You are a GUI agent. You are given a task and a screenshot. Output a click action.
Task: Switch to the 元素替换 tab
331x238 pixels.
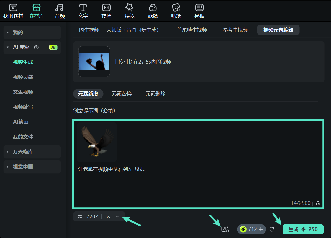click(x=122, y=94)
